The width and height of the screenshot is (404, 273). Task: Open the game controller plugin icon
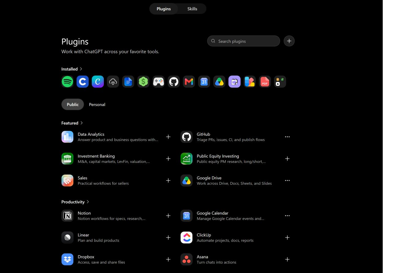[159, 82]
